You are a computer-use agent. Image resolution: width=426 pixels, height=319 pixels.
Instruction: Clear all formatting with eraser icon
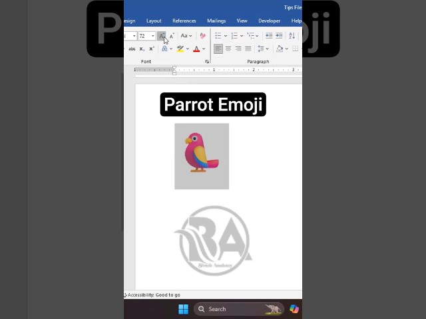point(202,36)
